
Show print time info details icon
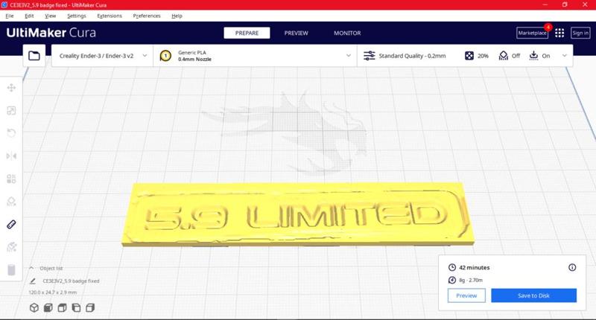coord(572,268)
